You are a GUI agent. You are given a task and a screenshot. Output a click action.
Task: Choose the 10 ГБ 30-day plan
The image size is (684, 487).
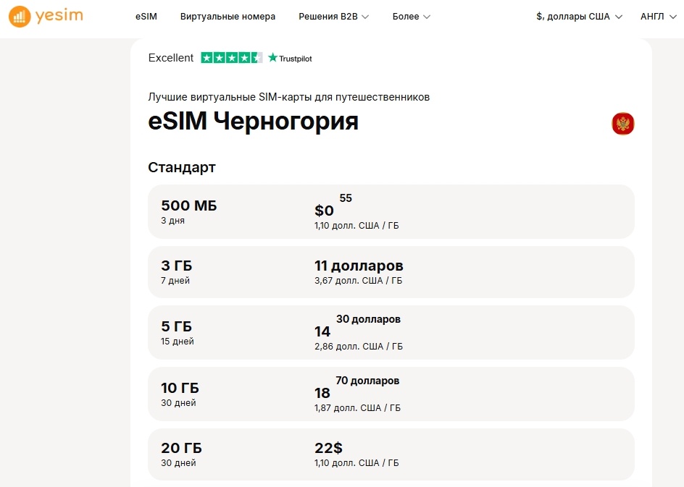point(391,394)
